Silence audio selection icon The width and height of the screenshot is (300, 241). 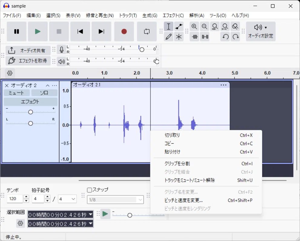pyautogui.click(x=205, y=37)
